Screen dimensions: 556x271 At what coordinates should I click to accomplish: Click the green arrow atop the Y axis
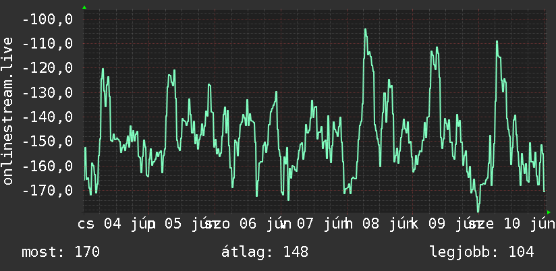pyautogui.click(x=84, y=7)
